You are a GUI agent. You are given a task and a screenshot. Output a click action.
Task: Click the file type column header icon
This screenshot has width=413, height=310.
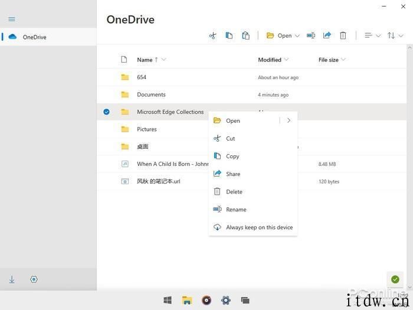tap(124, 59)
